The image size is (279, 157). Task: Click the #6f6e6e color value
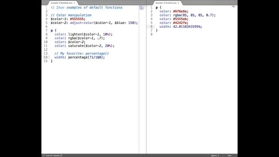click(x=180, y=11)
